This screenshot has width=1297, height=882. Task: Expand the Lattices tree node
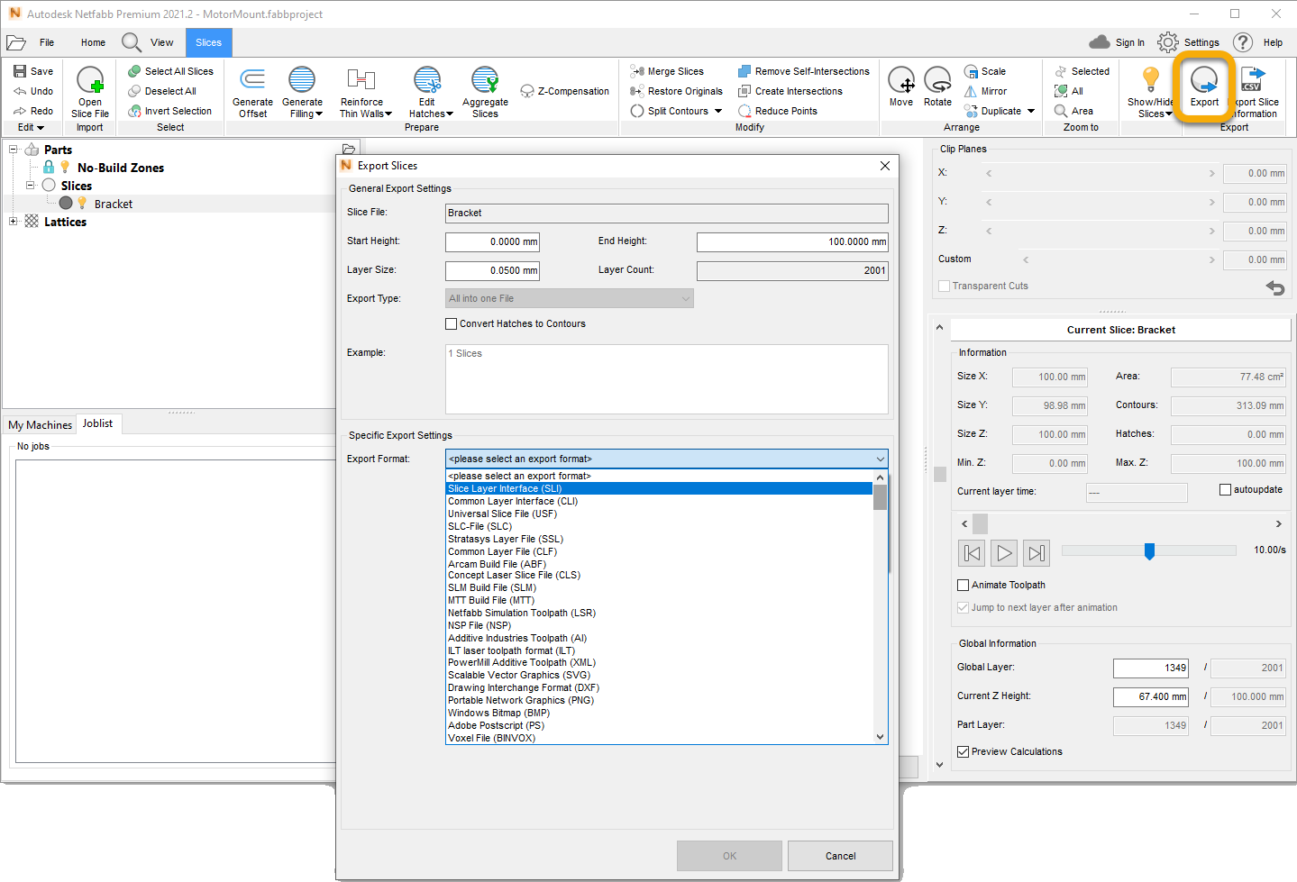point(13,221)
